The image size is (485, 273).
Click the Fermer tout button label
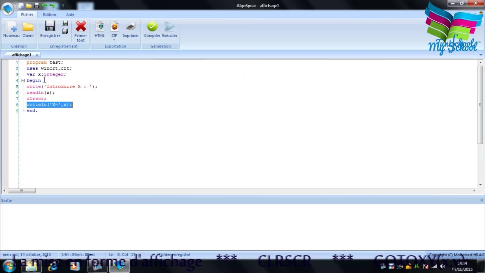point(81,38)
